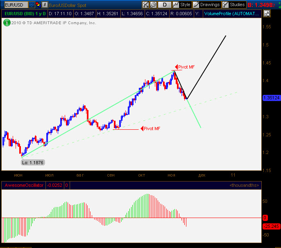
Task: Click the upper red Pivot MF arrow marker
Action: (176, 67)
